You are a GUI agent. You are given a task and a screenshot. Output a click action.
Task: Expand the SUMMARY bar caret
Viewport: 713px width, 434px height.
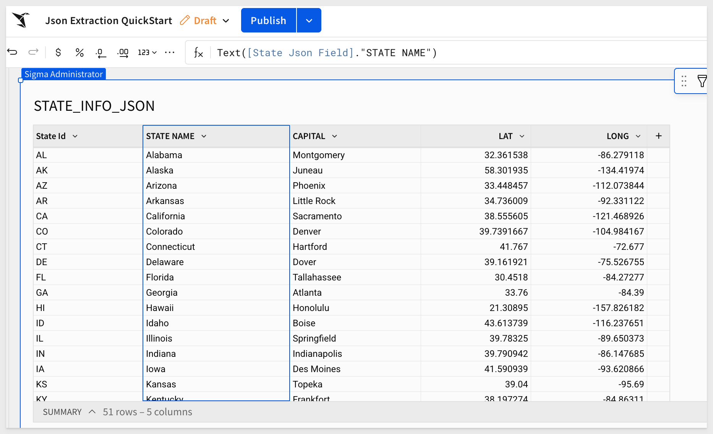[x=92, y=412]
